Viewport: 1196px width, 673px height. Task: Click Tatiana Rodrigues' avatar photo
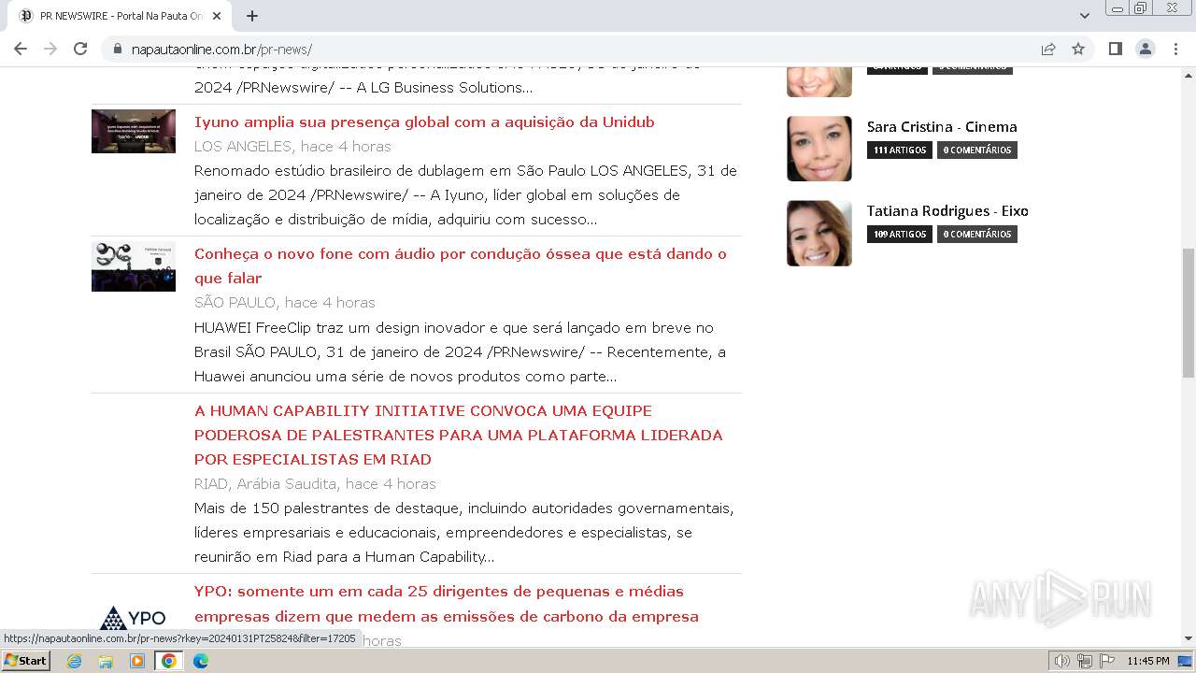click(819, 233)
